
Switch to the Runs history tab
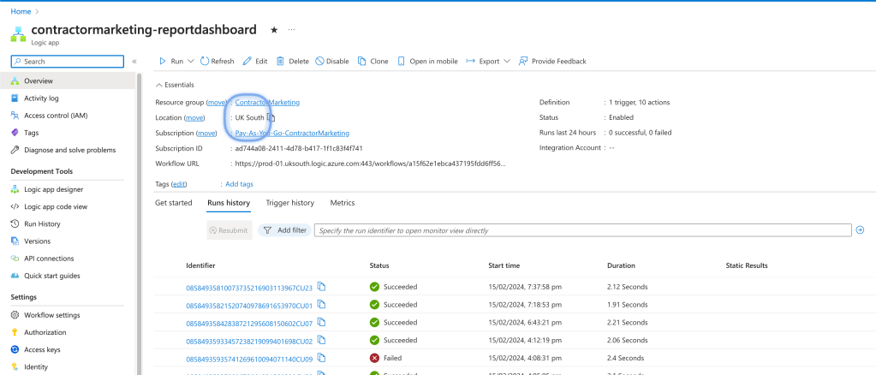[x=229, y=203]
